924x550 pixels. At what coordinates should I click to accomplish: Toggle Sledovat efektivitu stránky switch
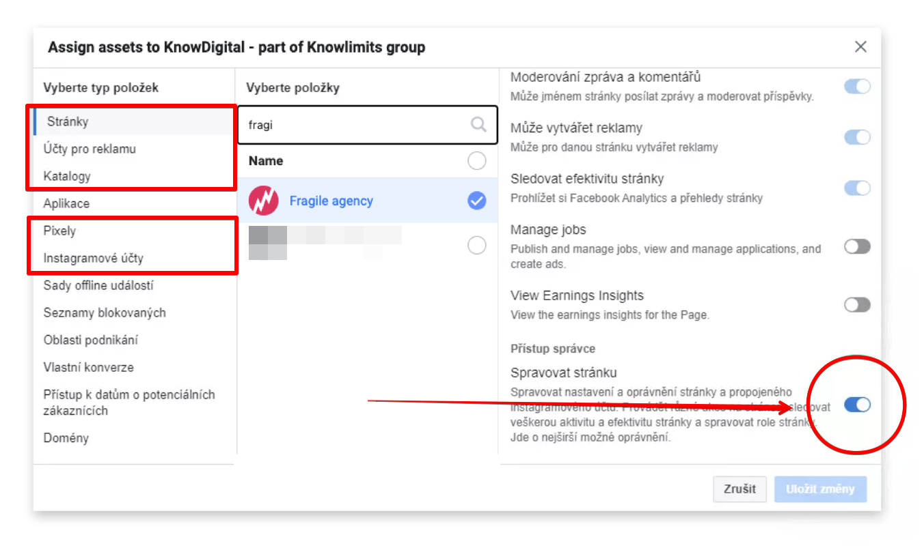click(x=857, y=188)
